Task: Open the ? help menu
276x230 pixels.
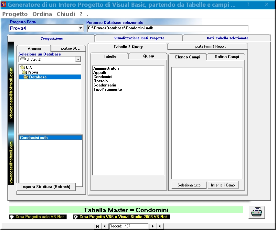Action: (x=81, y=14)
